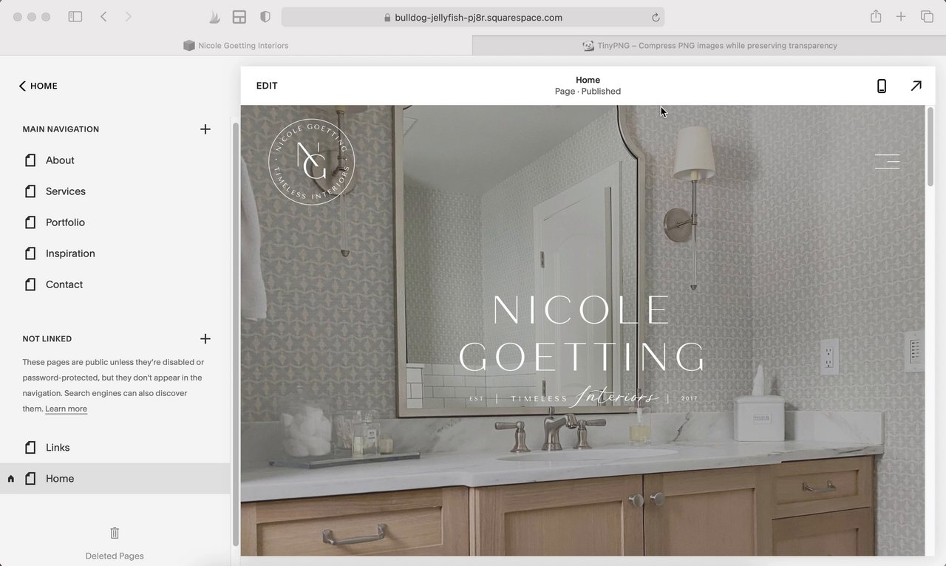Click the Page · Published status text
Viewport: 946px width, 566px height.
(588, 92)
